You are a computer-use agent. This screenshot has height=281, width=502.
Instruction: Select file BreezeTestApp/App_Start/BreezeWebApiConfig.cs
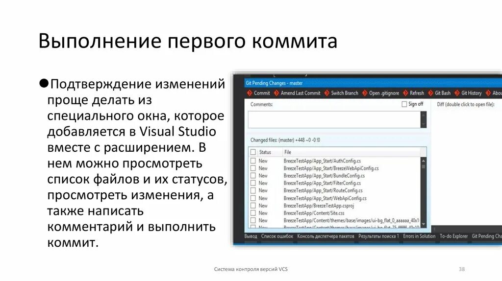point(331,168)
